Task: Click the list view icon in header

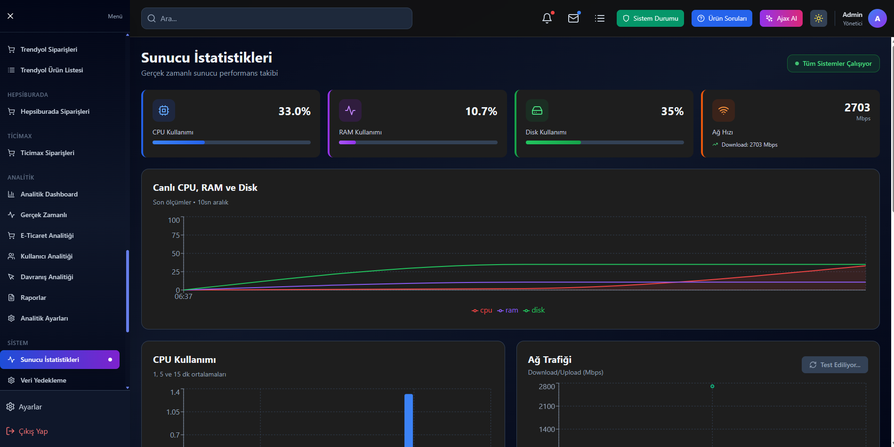Action: coord(599,18)
